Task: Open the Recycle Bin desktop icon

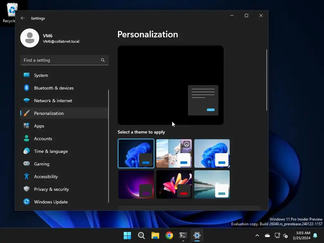Action: 12,12
